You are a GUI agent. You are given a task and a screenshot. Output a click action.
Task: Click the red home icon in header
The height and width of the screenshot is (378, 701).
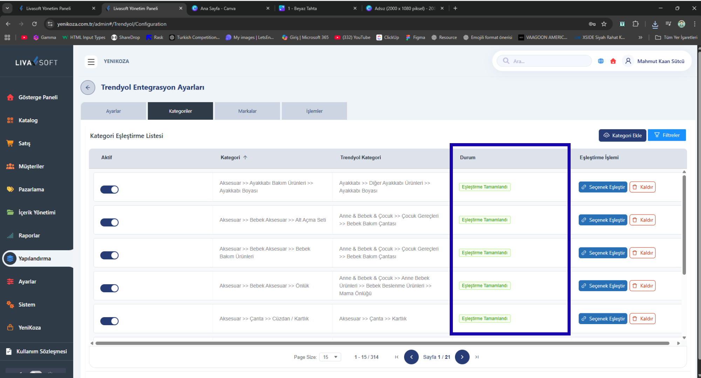click(x=613, y=61)
